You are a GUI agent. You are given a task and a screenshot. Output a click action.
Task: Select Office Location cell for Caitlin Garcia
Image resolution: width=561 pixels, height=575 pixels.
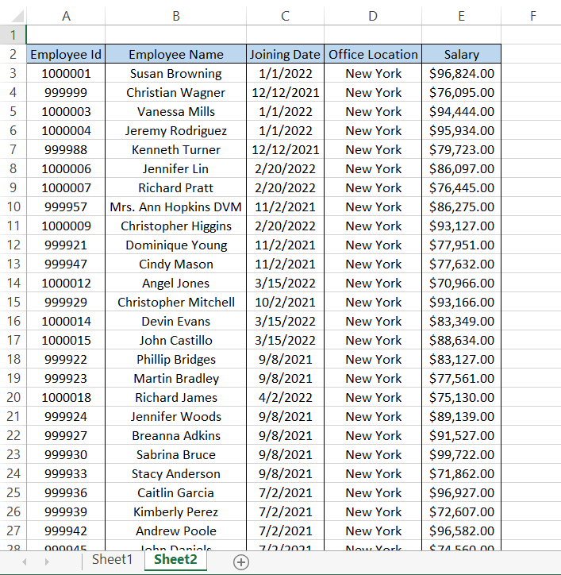point(373,493)
